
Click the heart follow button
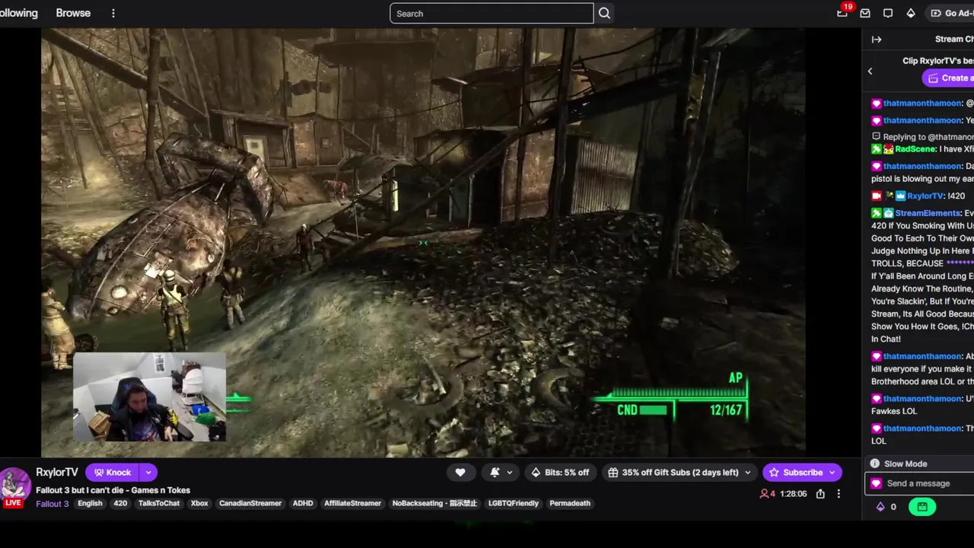pos(460,473)
